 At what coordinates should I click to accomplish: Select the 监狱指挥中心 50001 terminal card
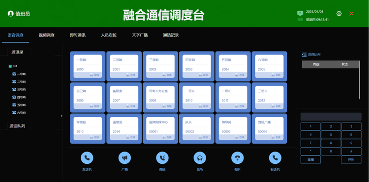coord(160,129)
